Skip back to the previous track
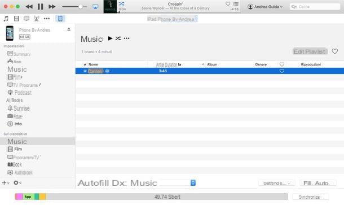Viewport: 344px width, 205px height. tap(29, 7)
